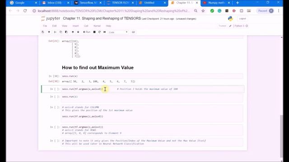Click the pencil edit mode icon
This screenshot has width=289, height=162.
click(230, 26)
